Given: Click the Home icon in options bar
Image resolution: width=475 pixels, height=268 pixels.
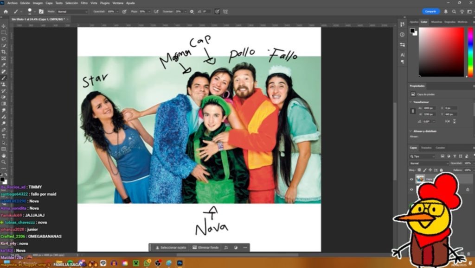Looking at the screenshot, I should (x=6, y=12).
